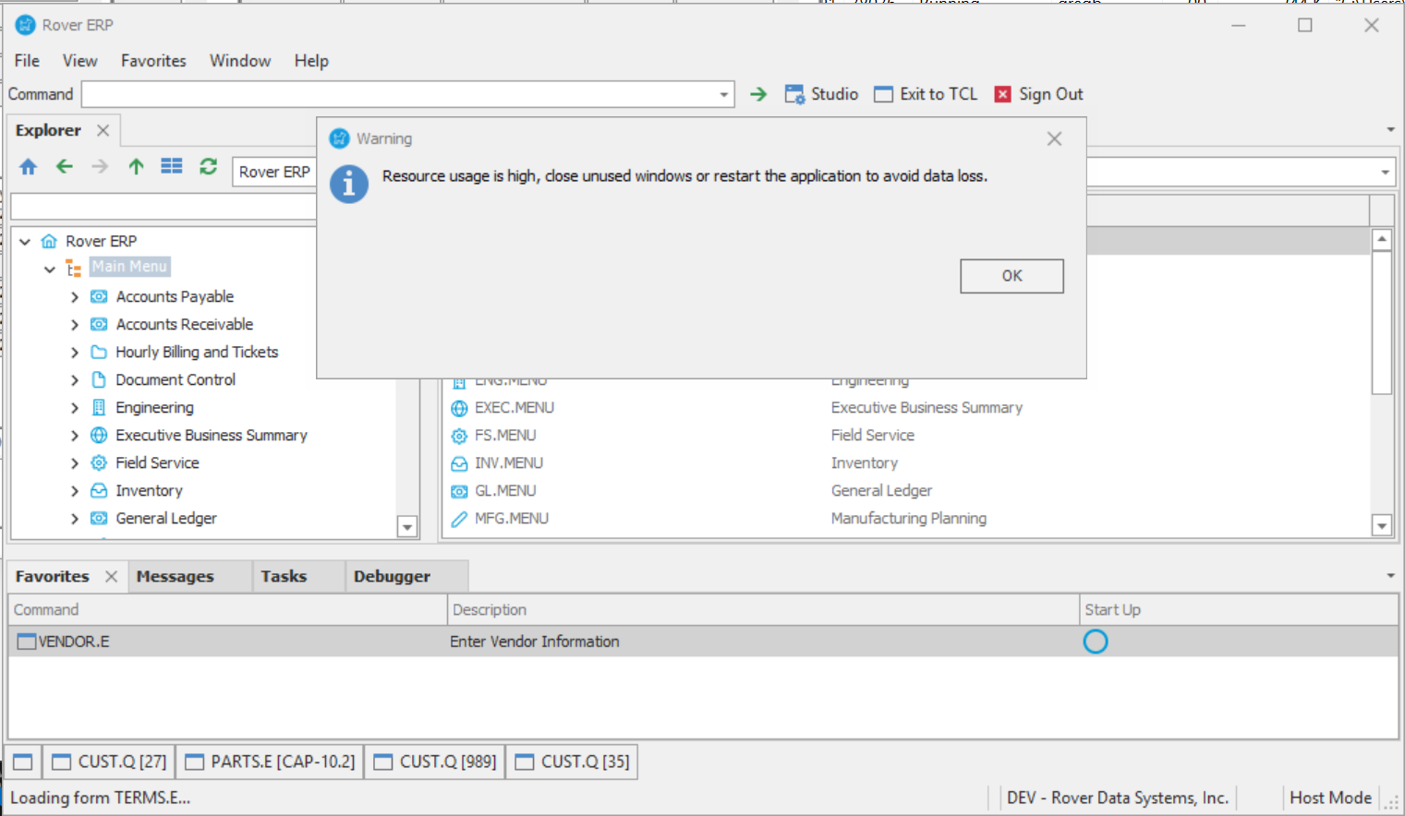This screenshot has height=816, width=1405.
Task: Close the Explorer panel tab
Action: pyautogui.click(x=103, y=130)
